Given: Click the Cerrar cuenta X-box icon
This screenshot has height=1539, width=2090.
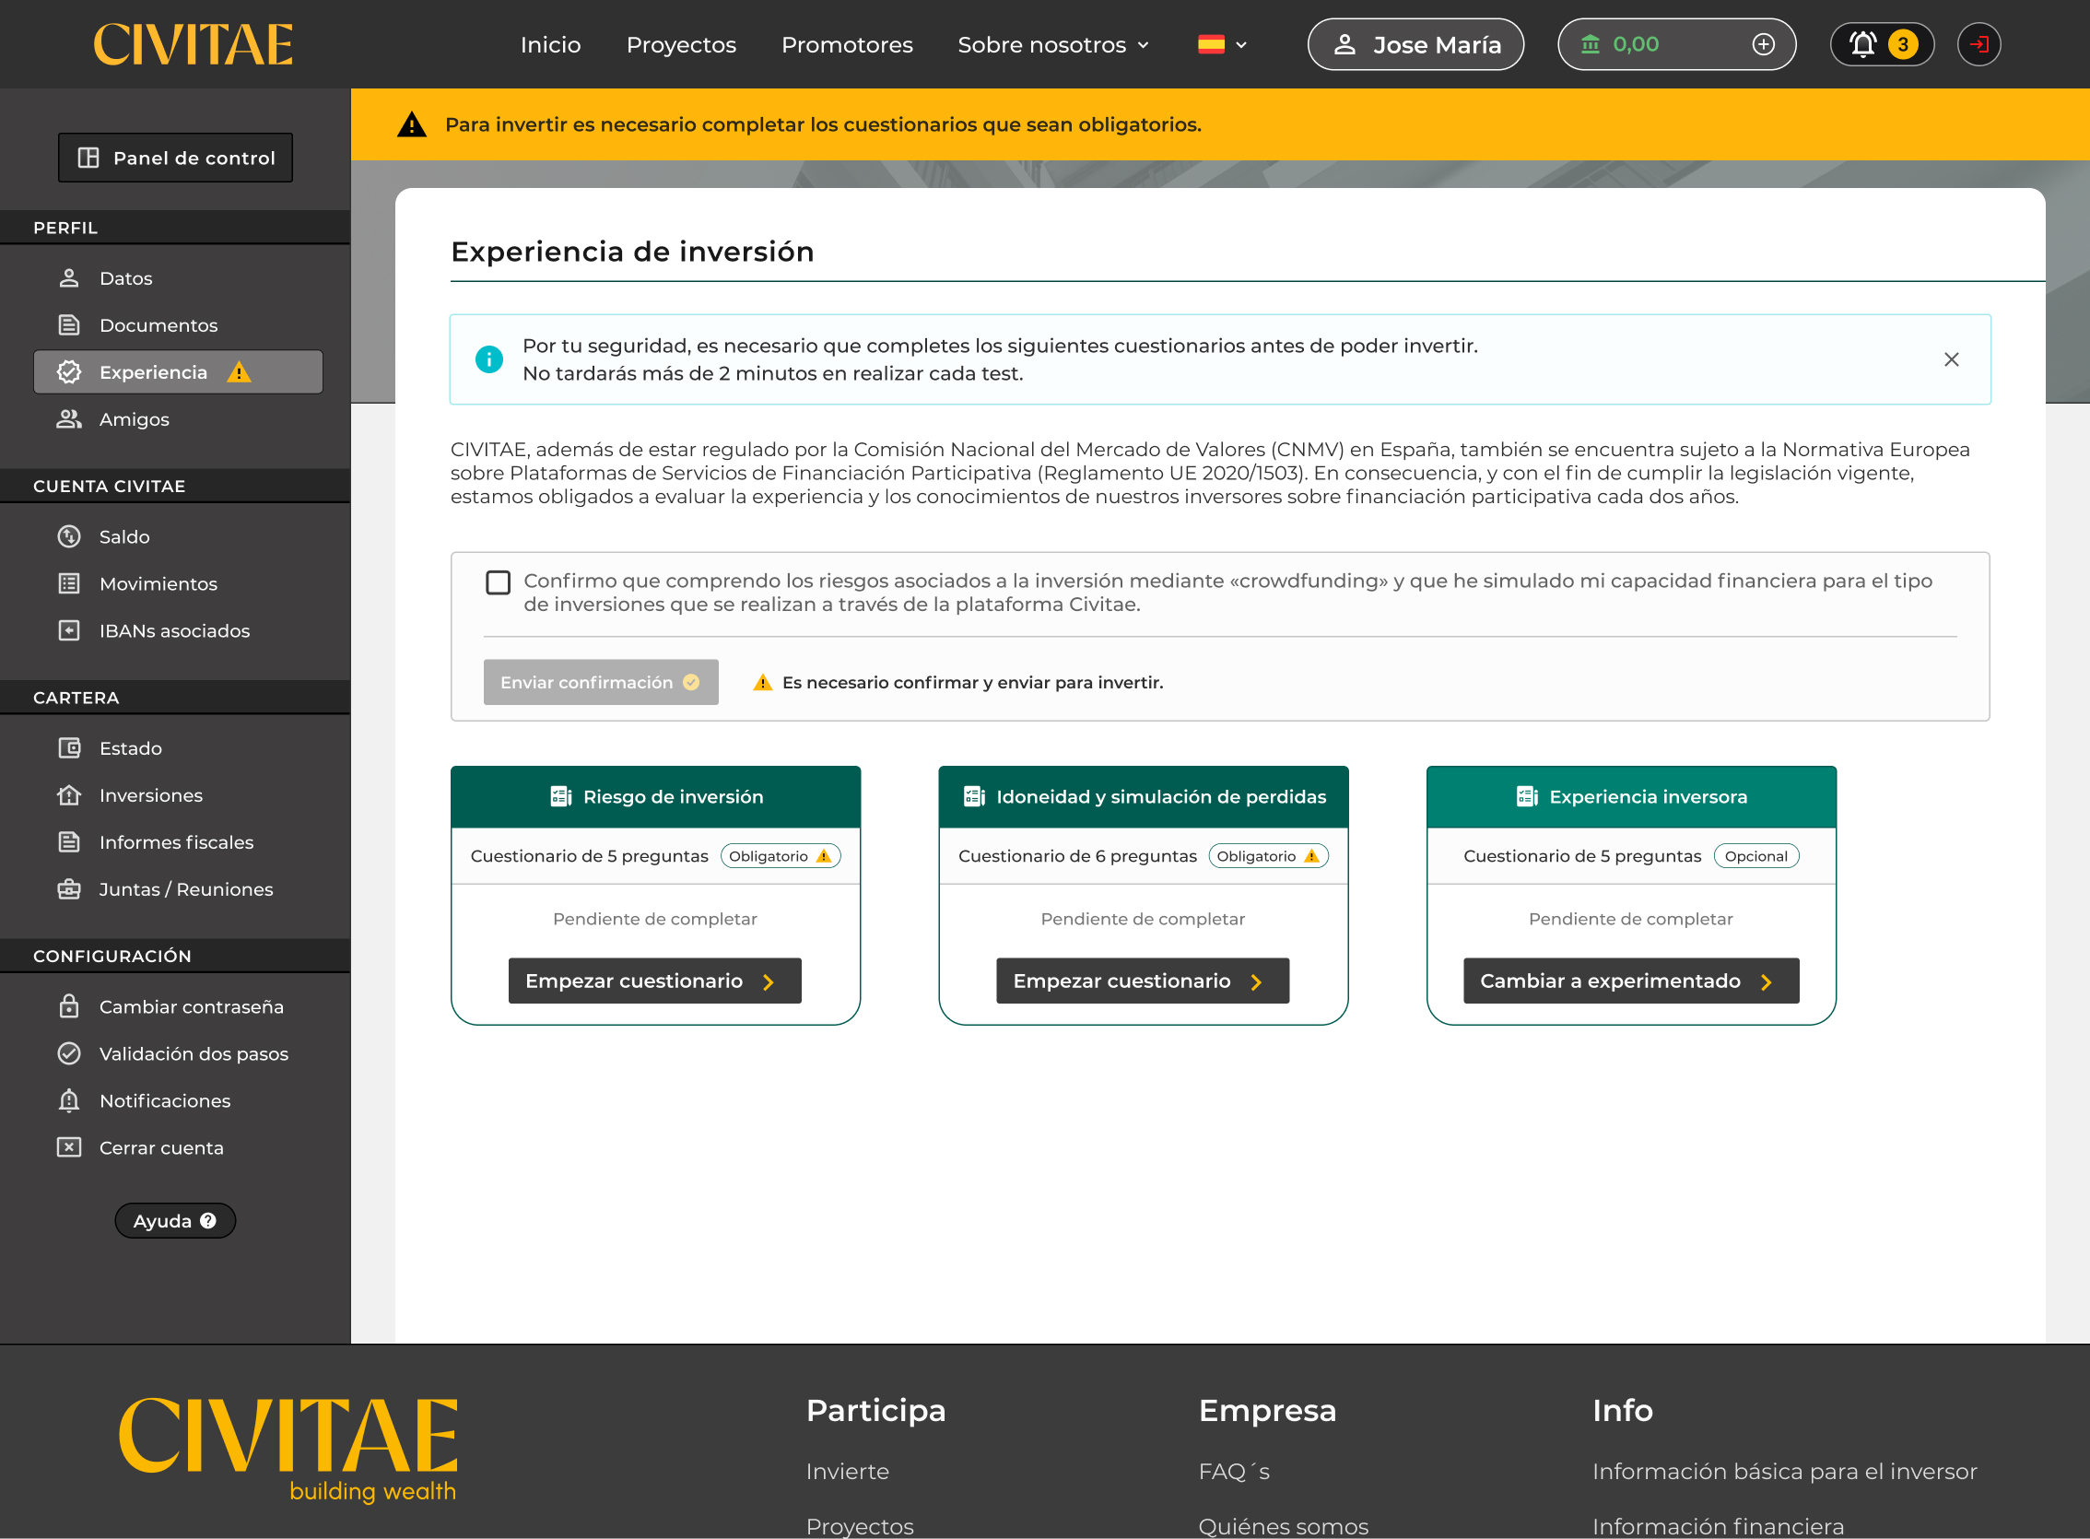Looking at the screenshot, I should [x=69, y=1146].
